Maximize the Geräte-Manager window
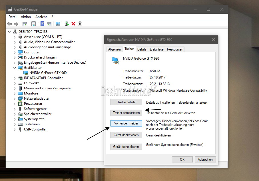Viewport: 259px width, 181px height. 208,9
